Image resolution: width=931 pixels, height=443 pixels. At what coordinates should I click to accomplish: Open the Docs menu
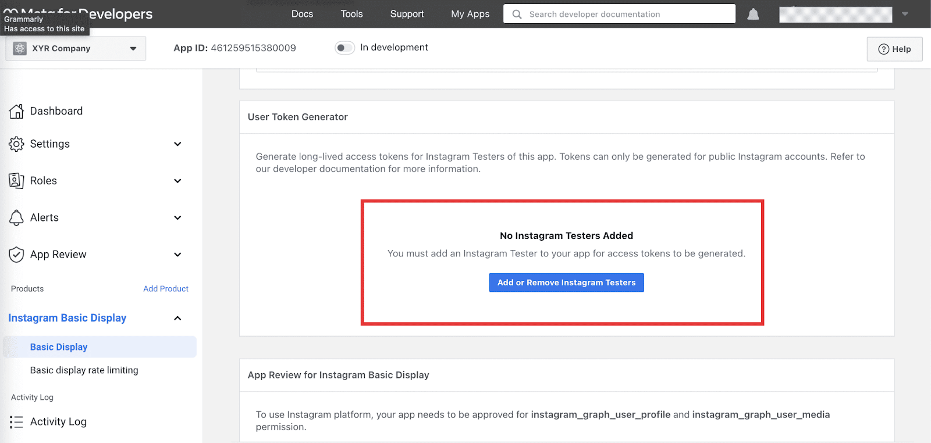[x=302, y=14]
